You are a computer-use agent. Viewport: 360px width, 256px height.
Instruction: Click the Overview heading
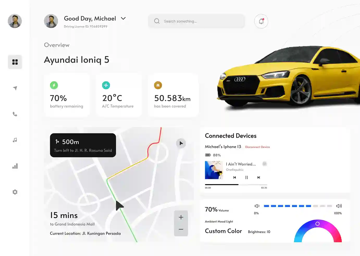pos(57,45)
